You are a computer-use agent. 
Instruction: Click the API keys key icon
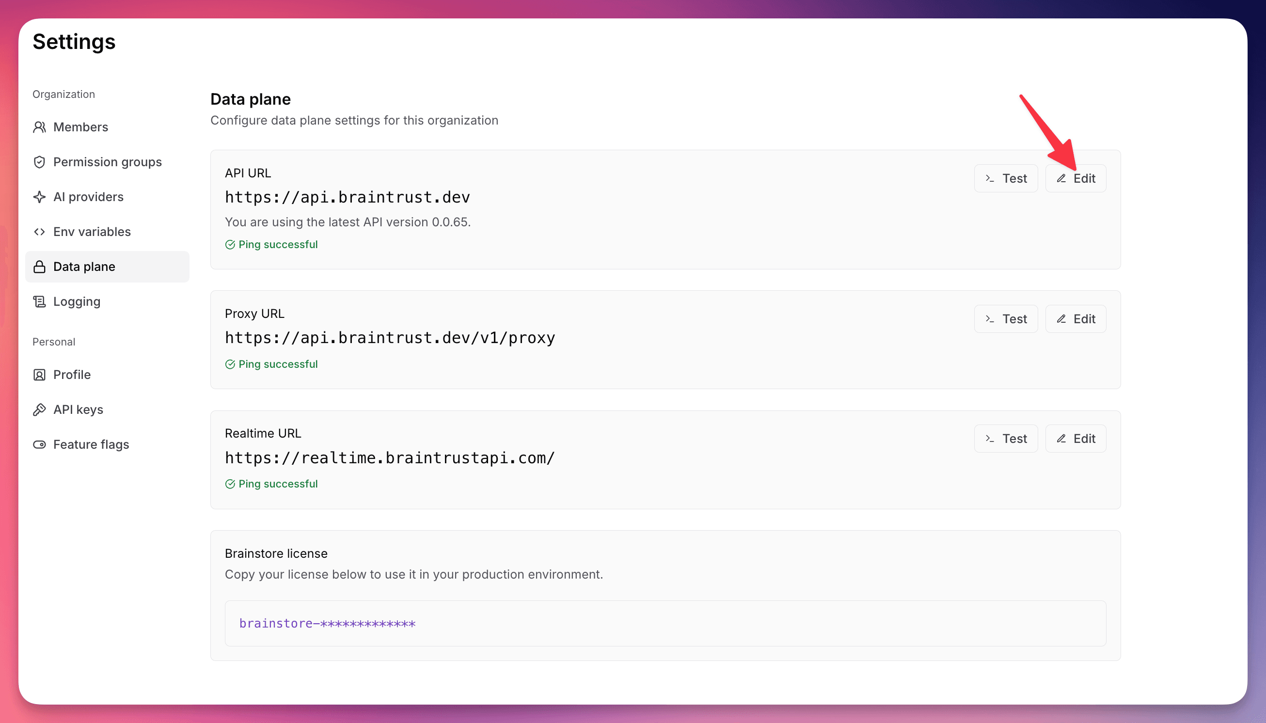tap(39, 409)
